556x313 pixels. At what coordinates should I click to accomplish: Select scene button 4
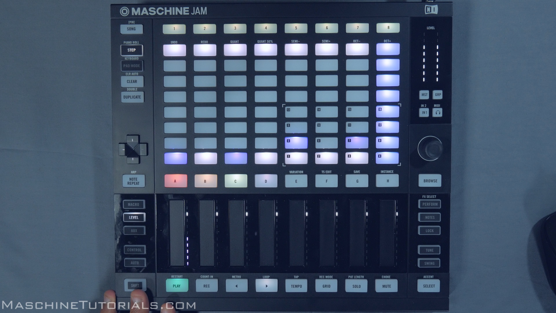[x=266, y=28]
